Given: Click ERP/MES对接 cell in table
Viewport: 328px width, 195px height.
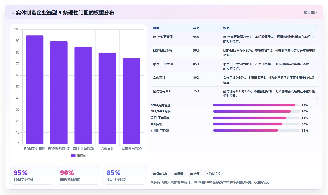Looking at the screenshot, I should 163,50.
